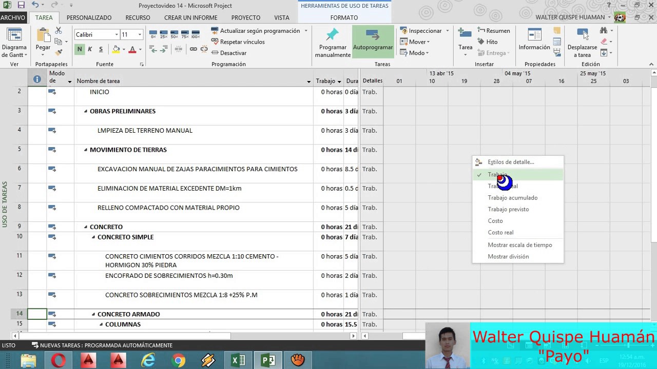Viewport: 657px width, 369px height.
Task: Click the Save disk icon in title bar
Action: [x=21, y=5]
